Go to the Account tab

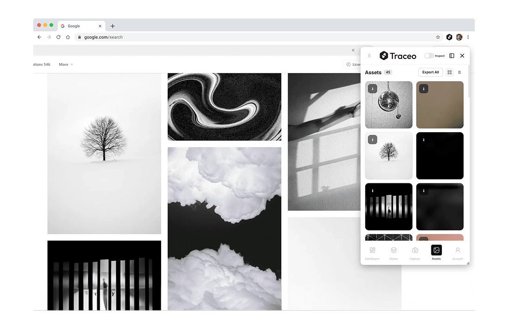pos(458,253)
